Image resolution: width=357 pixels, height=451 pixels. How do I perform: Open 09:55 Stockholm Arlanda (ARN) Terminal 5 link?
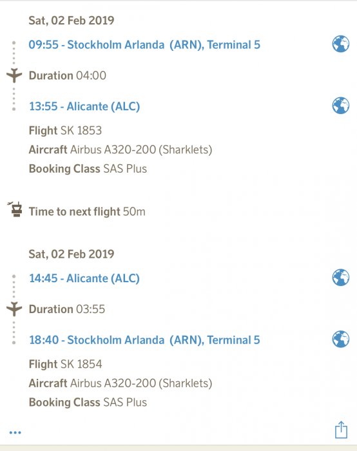[144, 45]
